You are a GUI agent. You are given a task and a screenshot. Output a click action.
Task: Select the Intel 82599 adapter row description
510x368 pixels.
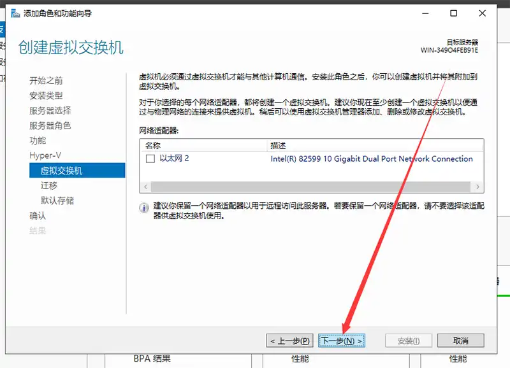372,159
